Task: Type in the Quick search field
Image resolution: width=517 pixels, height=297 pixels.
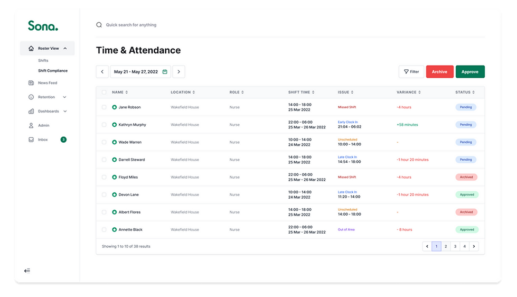Action: click(158, 25)
